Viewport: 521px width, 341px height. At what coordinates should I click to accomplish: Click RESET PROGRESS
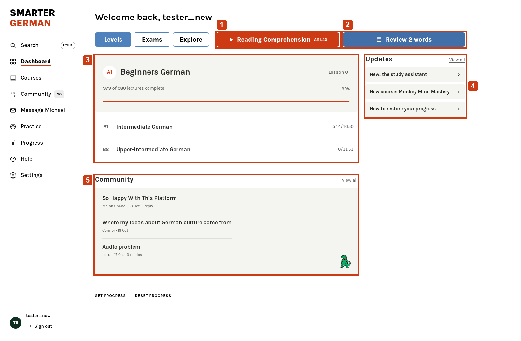click(153, 296)
